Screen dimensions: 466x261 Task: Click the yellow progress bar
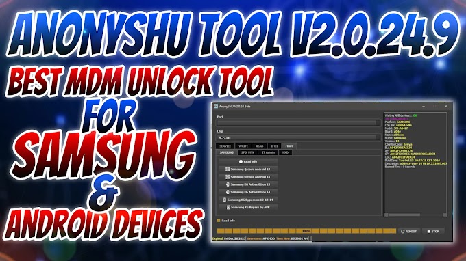[x=306, y=231]
